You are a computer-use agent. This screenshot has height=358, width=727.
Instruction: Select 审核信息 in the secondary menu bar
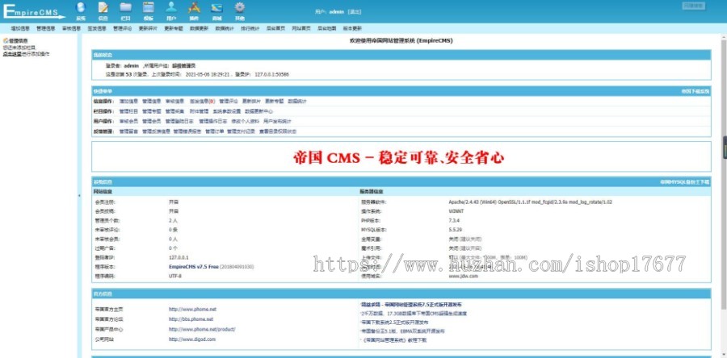tap(71, 29)
